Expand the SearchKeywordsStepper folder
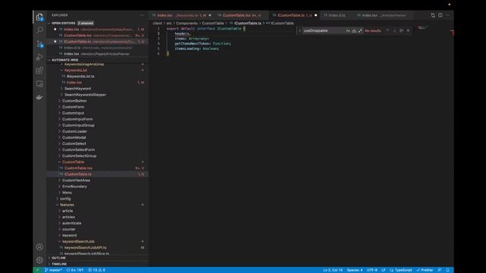 [85, 95]
